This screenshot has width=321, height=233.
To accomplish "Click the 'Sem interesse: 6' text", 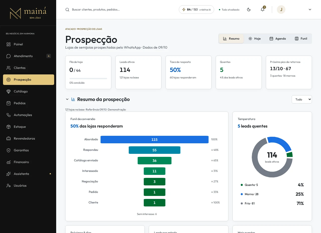I will click(x=147, y=214).
